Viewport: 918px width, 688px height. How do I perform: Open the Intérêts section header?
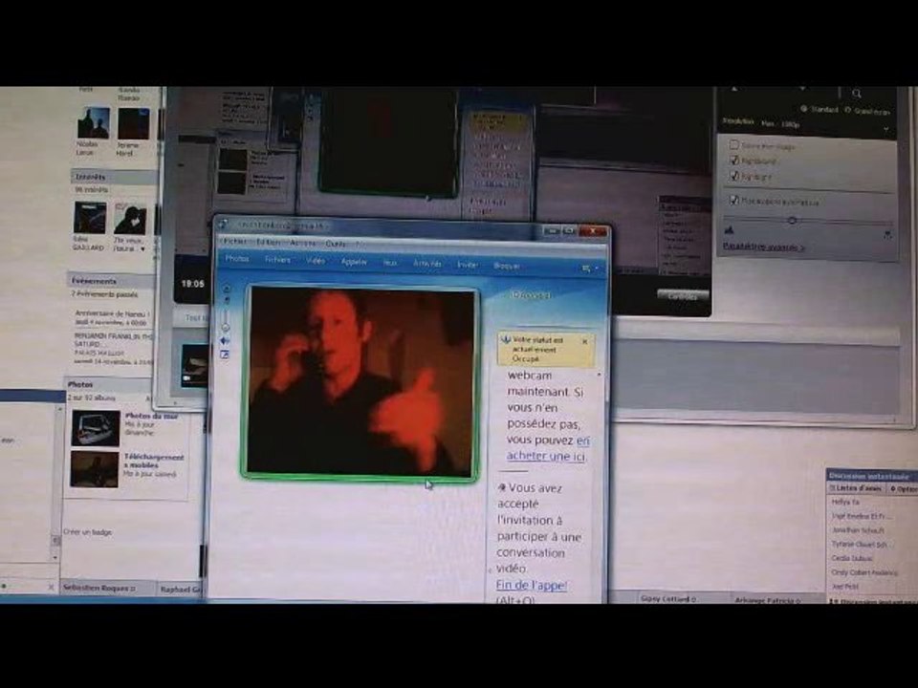point(114,177)
